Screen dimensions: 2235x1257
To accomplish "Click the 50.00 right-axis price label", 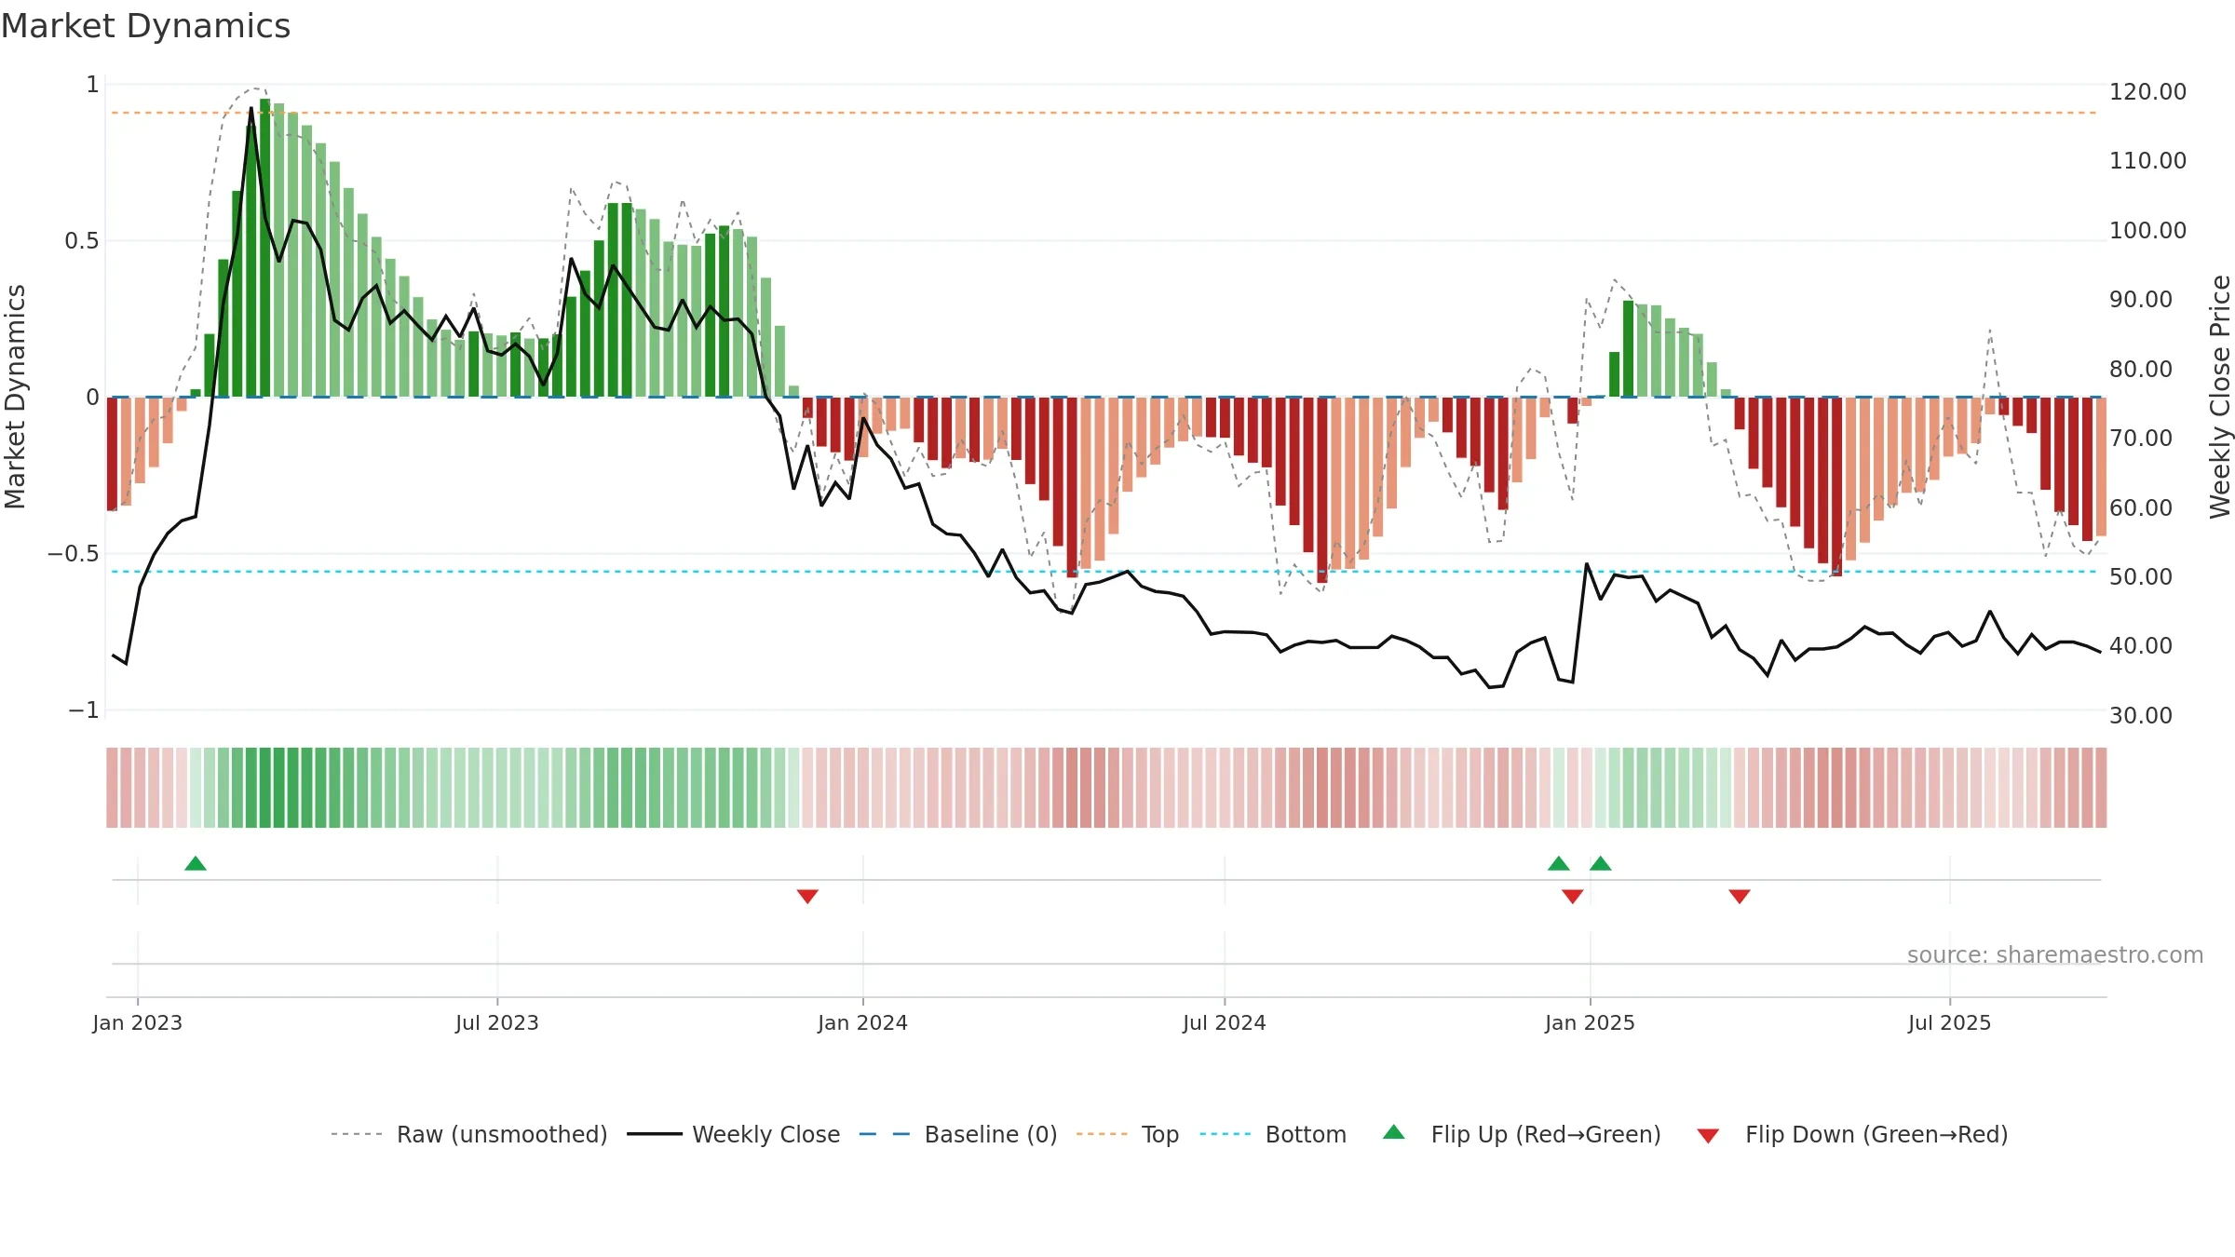I will [2141, 576].
